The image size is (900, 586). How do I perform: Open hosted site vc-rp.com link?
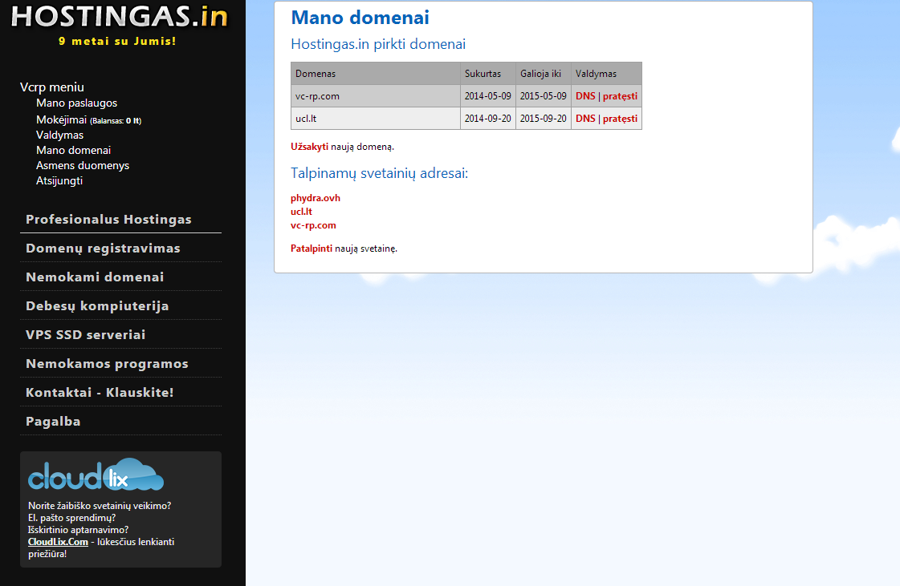point(313,225)
